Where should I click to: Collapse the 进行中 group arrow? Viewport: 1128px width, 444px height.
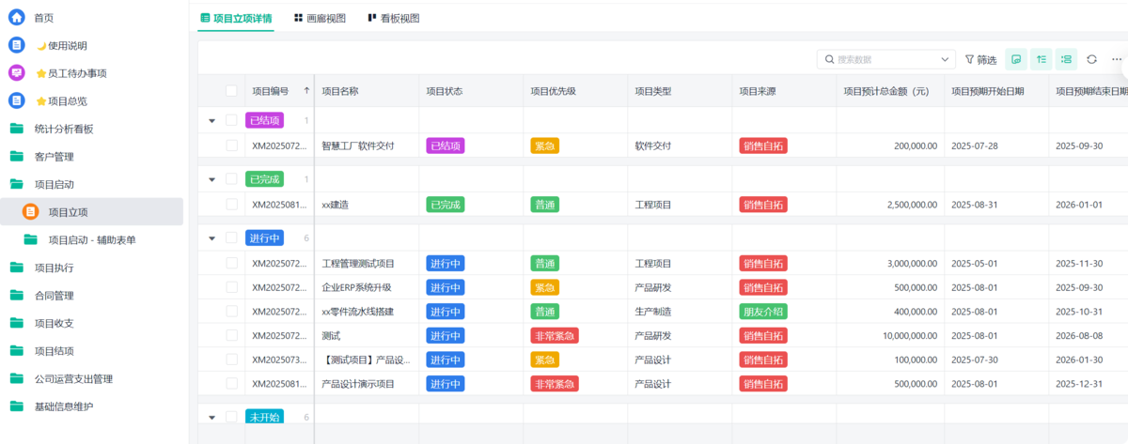click(x=211, y=238)
